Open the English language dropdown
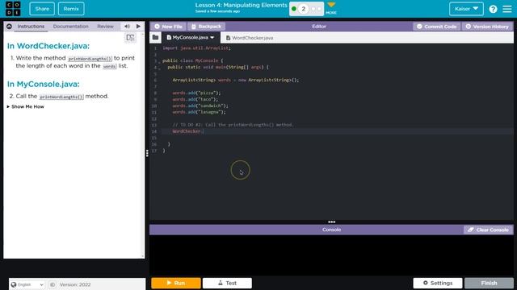This screenshot has height=290, width=517. point(27,284)
